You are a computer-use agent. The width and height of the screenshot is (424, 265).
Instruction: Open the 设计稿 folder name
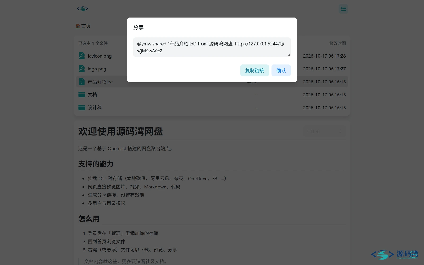tap(95, 108)
